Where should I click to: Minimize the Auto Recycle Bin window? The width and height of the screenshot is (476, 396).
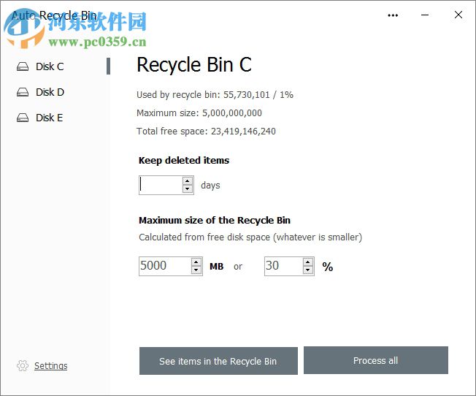tap(425, 15)
